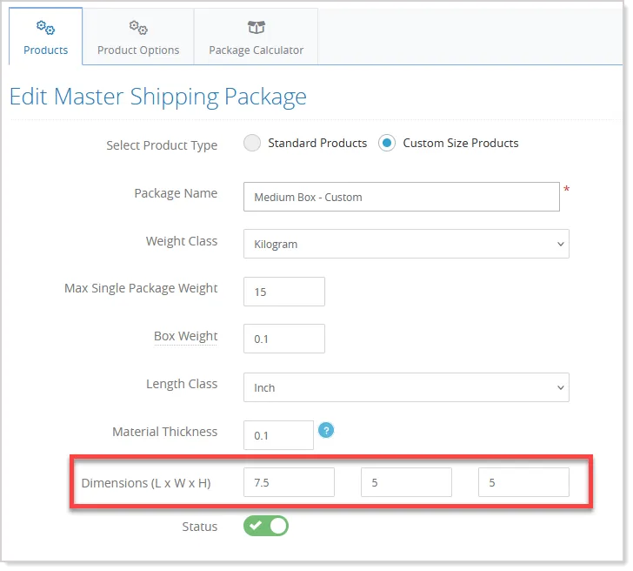Click the open box Package Calculator icon
This screenshot has width=633, height=571.
[256, 28]
